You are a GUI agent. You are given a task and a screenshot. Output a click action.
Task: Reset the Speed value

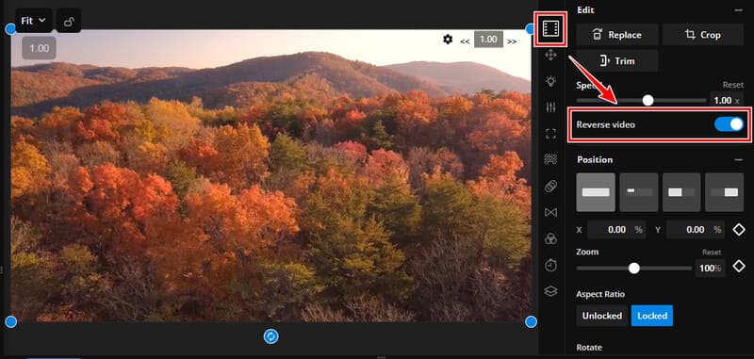pos(733,85)
